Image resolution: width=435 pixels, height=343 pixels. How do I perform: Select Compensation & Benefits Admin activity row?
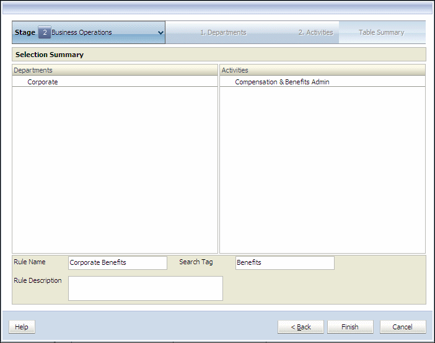[322, 82]
